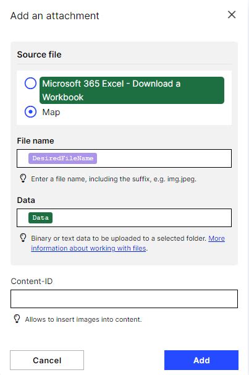
Task: Click the Data input field
Action: tap(124, 218)
